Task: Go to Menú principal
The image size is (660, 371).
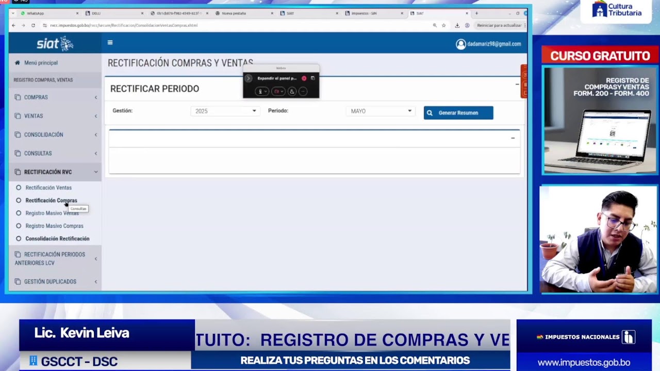Action: pyautogui.click(x=41, y=63)
